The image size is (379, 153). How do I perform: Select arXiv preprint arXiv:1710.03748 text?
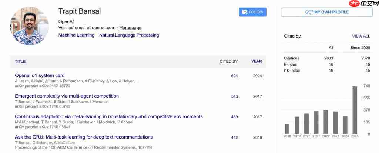43,106
